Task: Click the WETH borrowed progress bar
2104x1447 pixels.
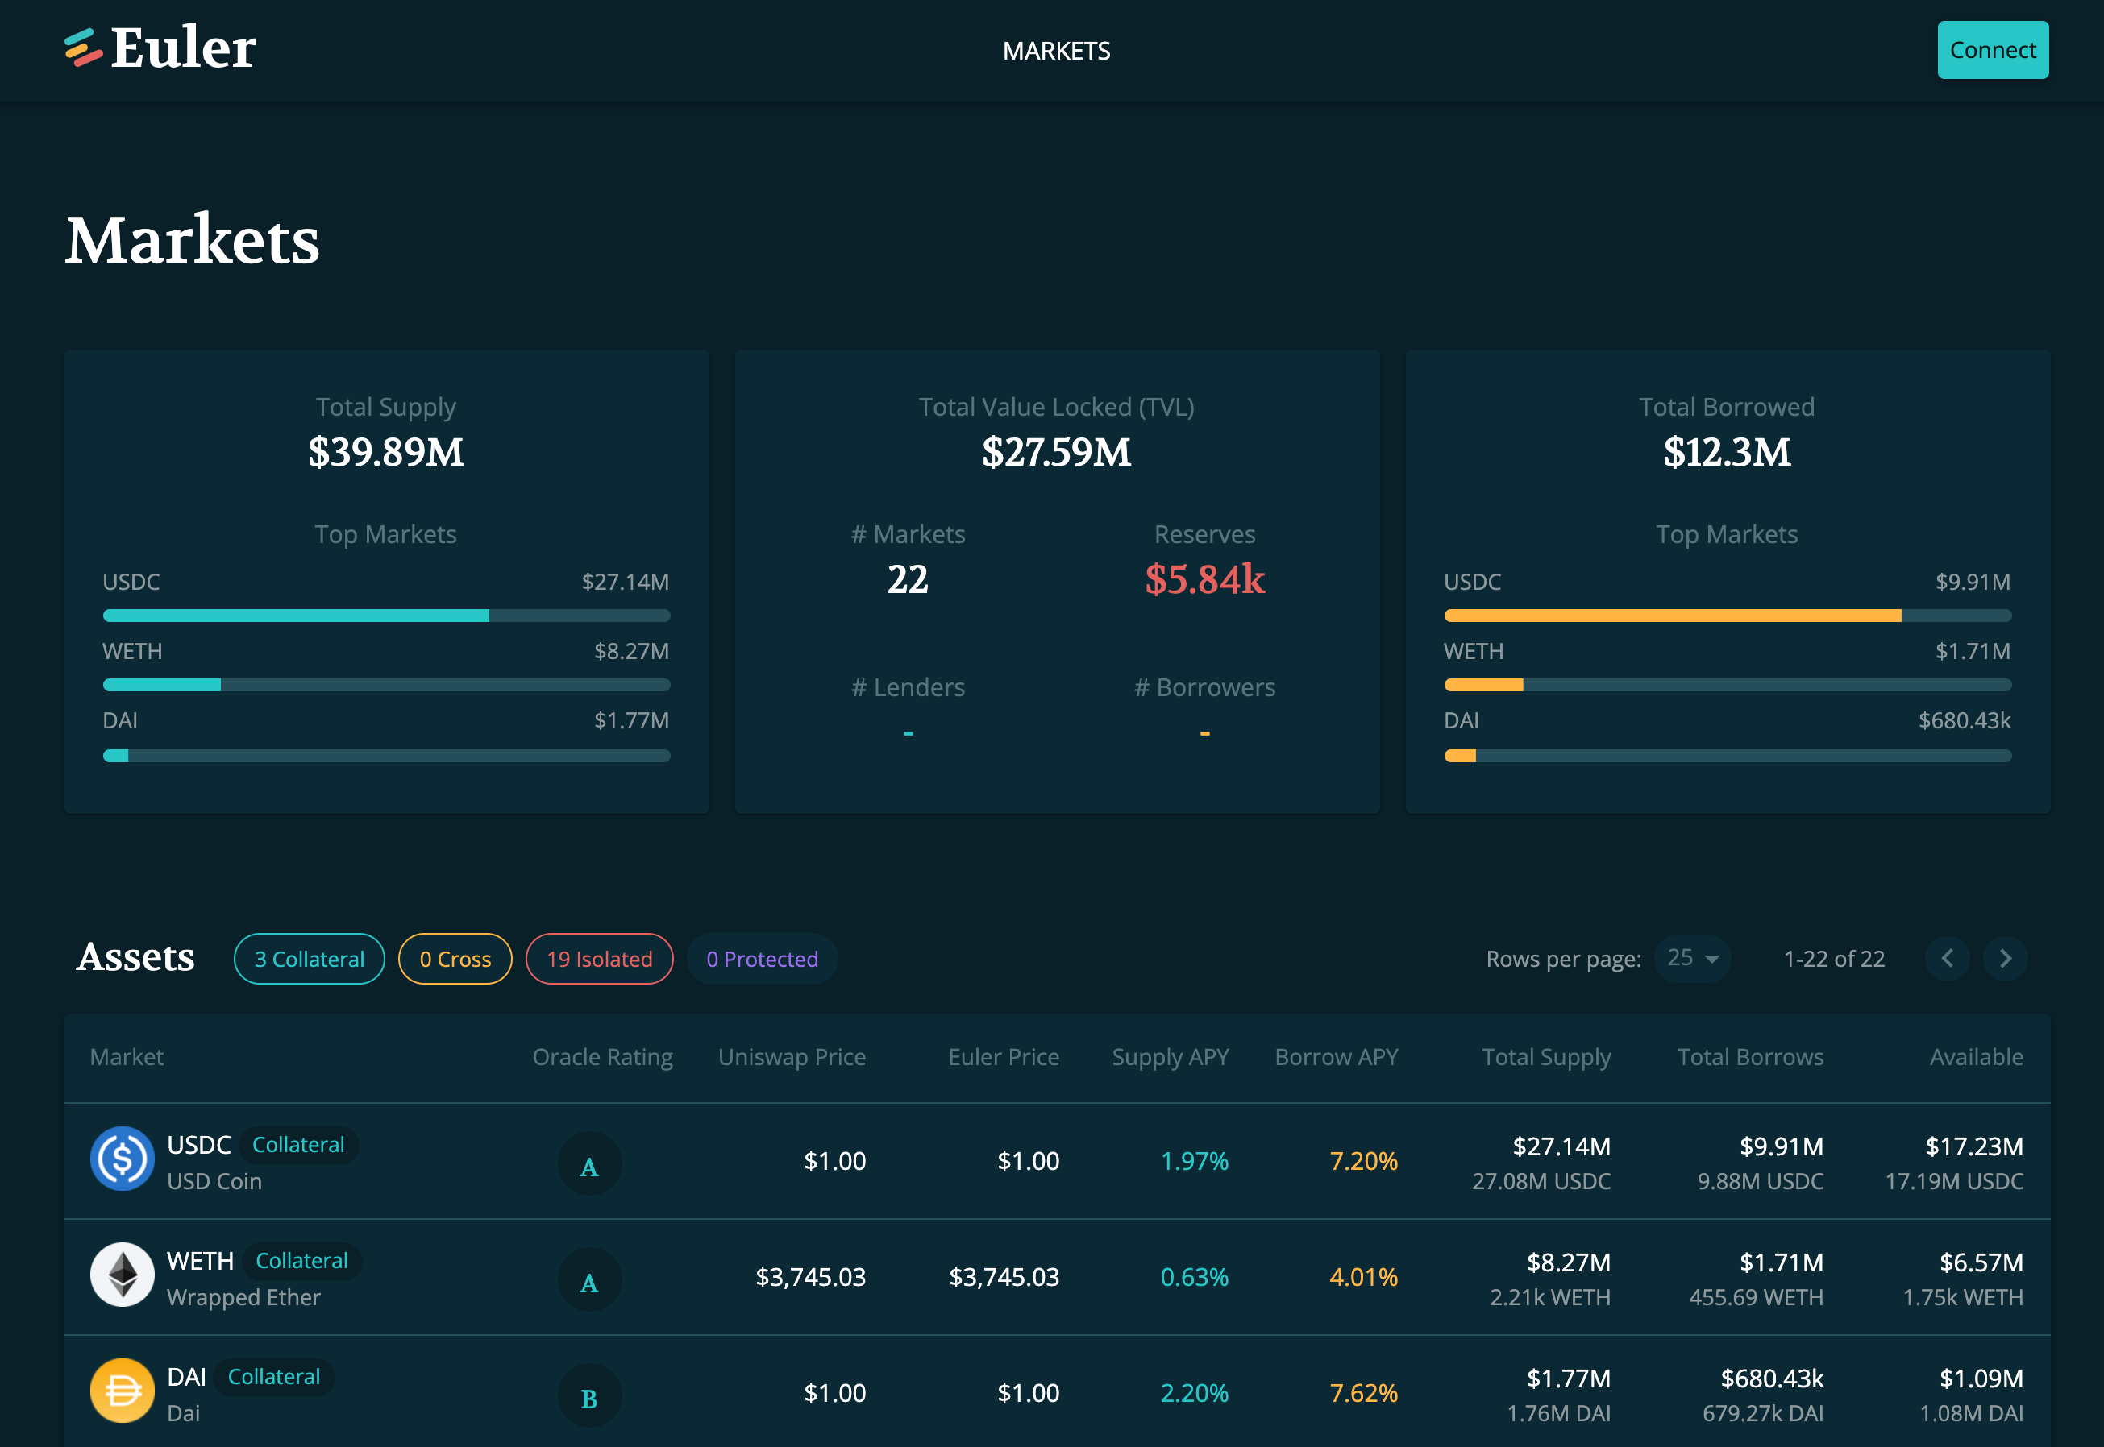Action: pos(1728,686)
